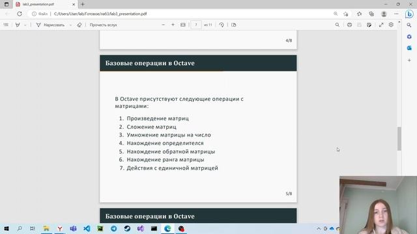Open the Edge profile menu
The image size is (417, 234).
click(384, 14)
